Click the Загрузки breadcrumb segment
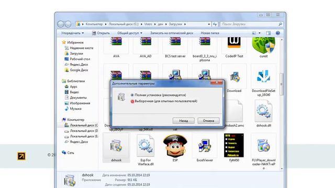 (175, 25)
